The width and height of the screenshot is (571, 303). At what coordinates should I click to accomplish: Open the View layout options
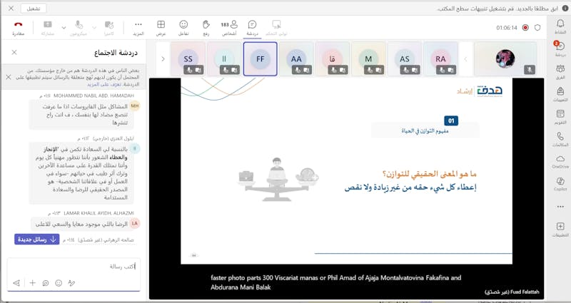[161, 27]
